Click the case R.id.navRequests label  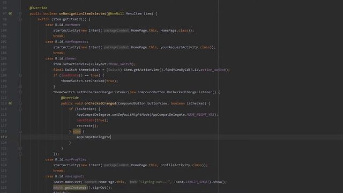pos(66,42)
